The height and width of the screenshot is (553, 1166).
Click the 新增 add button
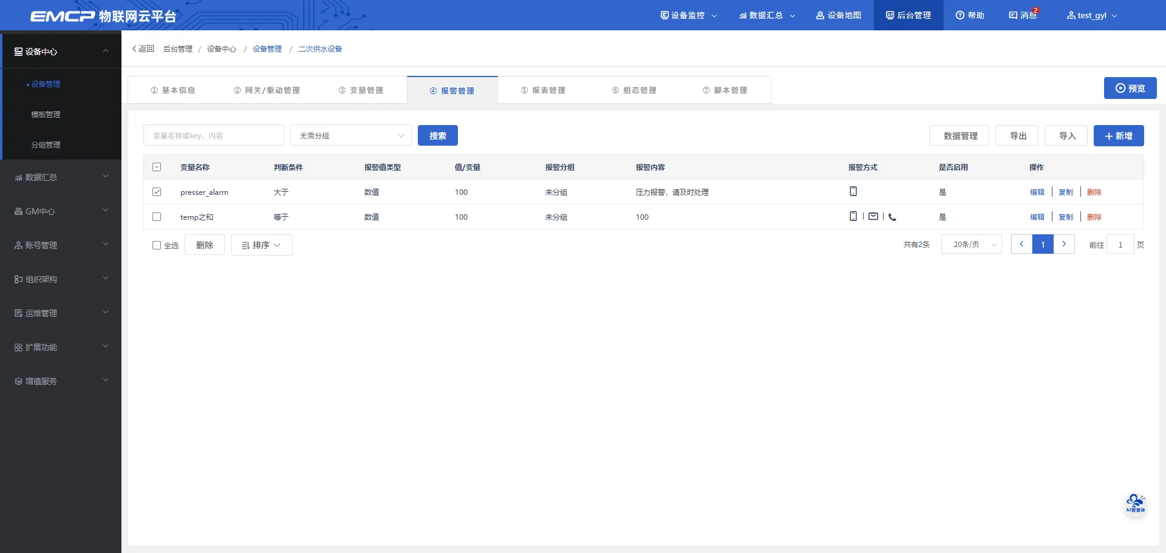click(x=1119, y=135)
